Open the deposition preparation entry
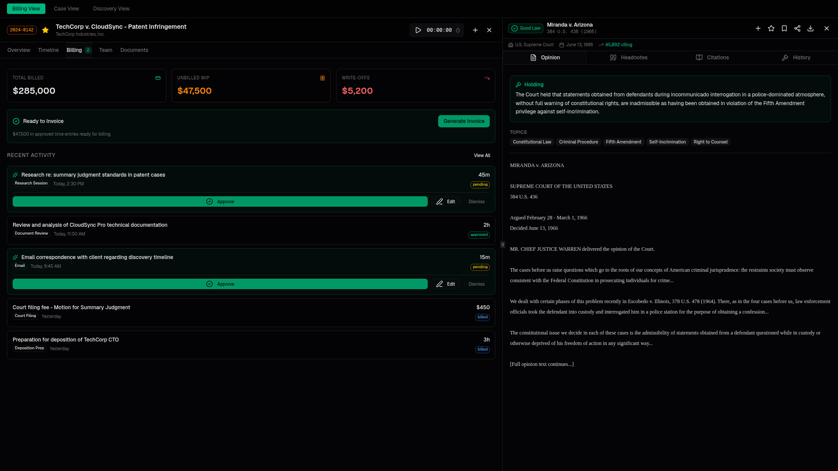Viewport: 838px width, 471px height. click(x=251, y=345)
